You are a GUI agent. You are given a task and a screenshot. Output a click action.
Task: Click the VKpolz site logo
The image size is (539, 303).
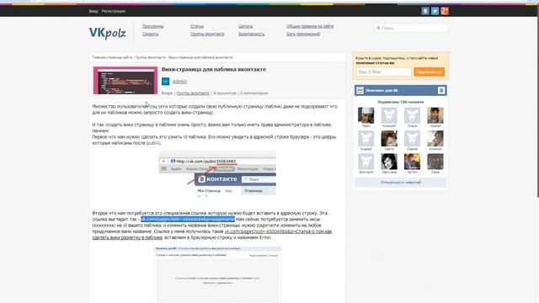108,33
